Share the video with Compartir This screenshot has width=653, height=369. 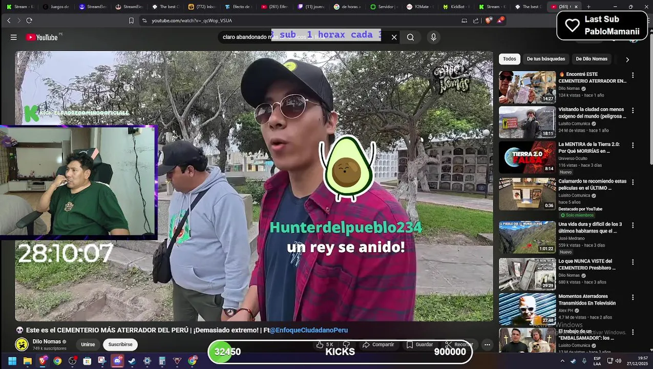[x=378, y=344]
